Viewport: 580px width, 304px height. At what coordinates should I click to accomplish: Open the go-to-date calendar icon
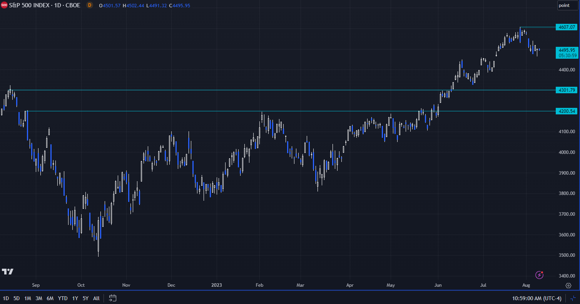(x=112, y=298)
